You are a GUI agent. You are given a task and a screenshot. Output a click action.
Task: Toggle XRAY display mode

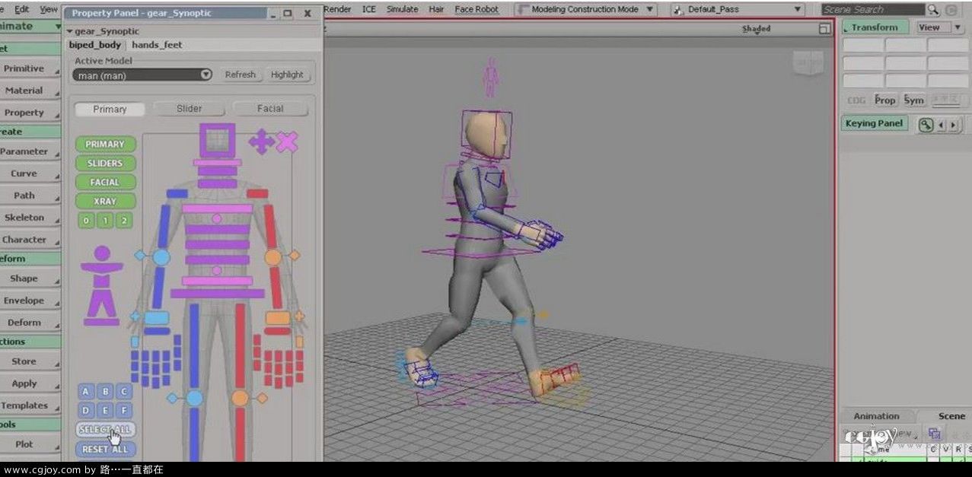104,201
